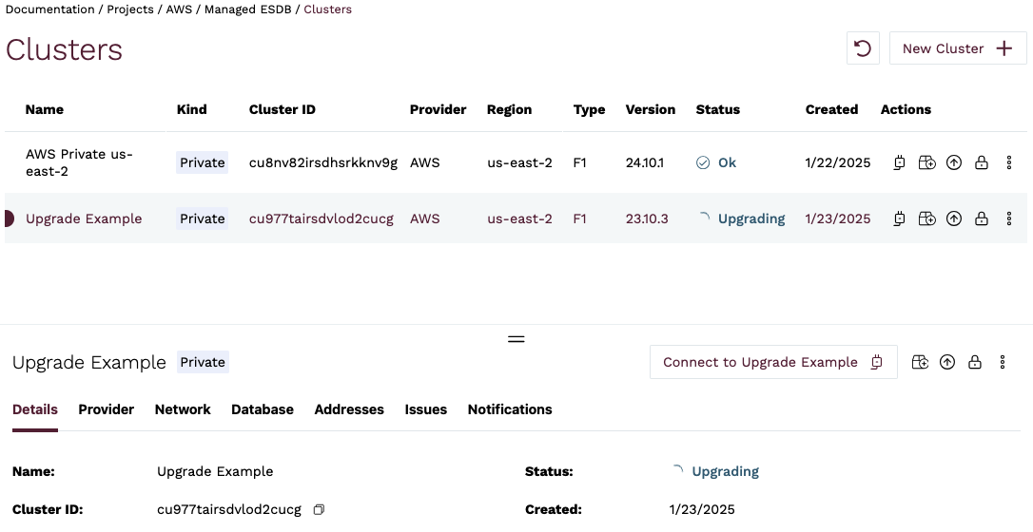This screenshot has height=532, width=1033.
Task: Click the lock icon in AWS Private row
Action: [x=981, y=163]
